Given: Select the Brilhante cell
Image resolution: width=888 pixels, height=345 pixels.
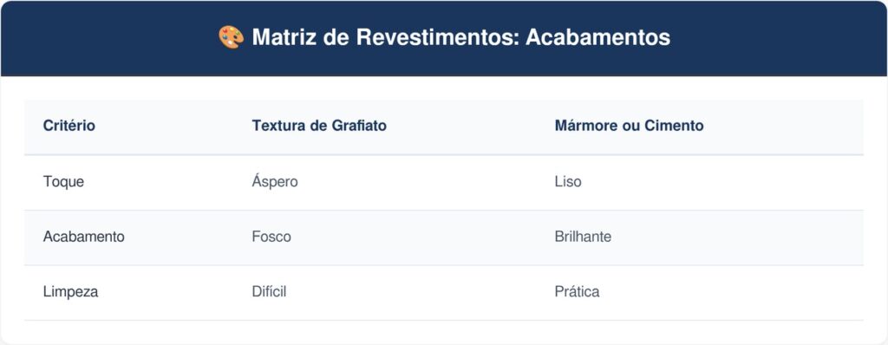Looking at the screenshot, I should [583, 237].
